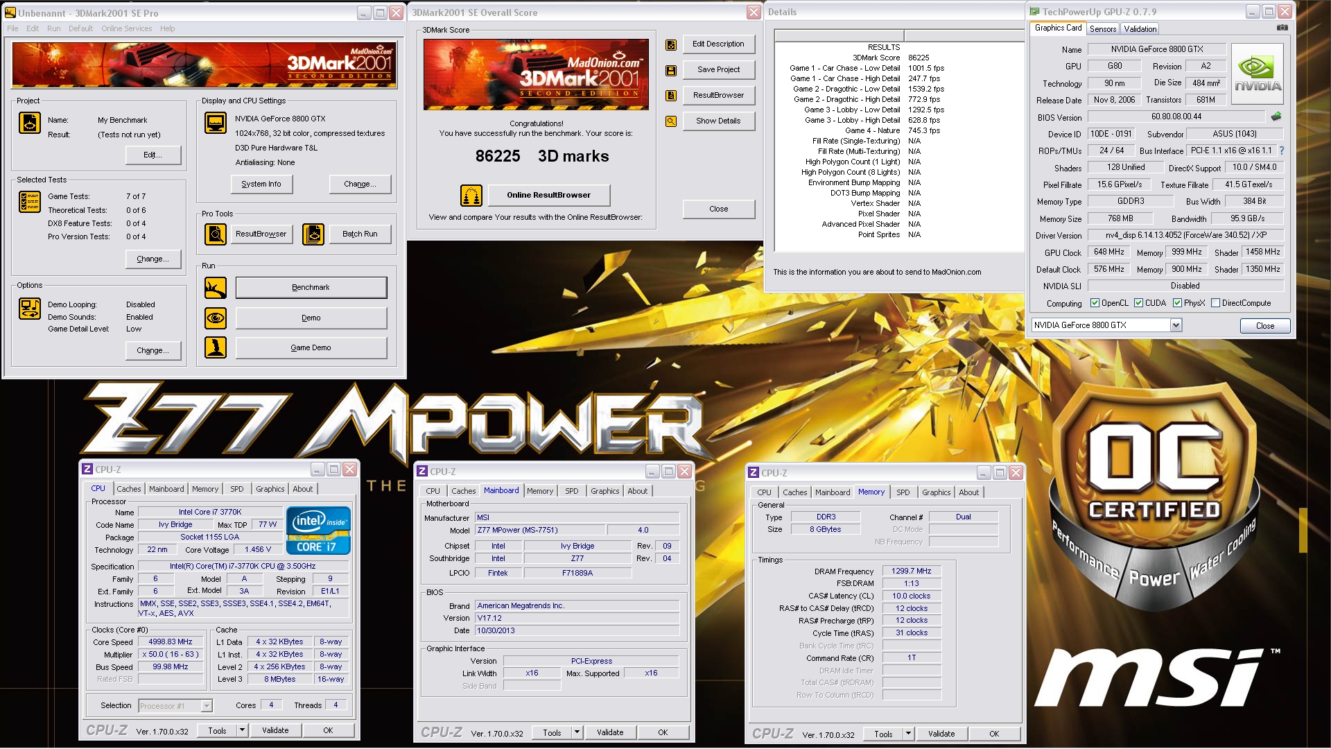Click the Game Demo button
This screenshot has height=749, width=1331.
[311, 347]
